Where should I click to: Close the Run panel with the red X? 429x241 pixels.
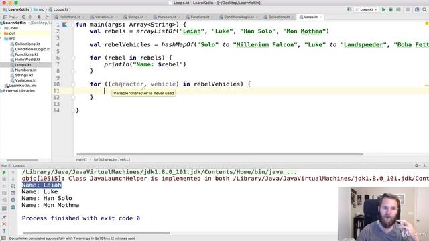4,224
